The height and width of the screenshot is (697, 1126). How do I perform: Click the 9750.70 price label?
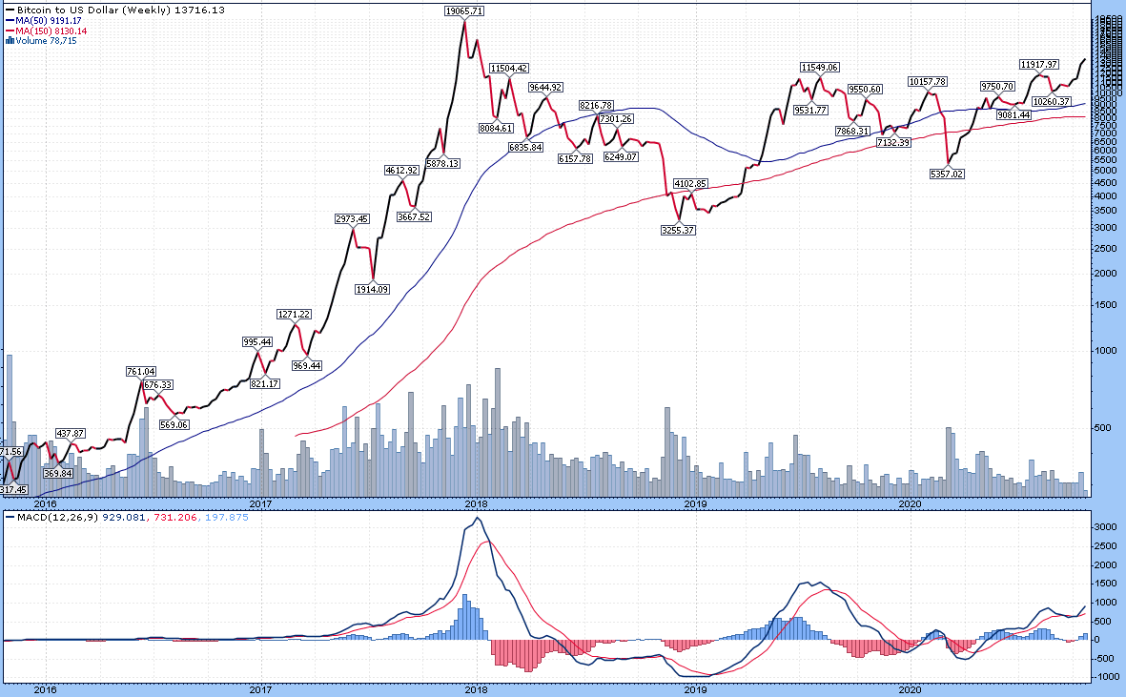[997, 86]
